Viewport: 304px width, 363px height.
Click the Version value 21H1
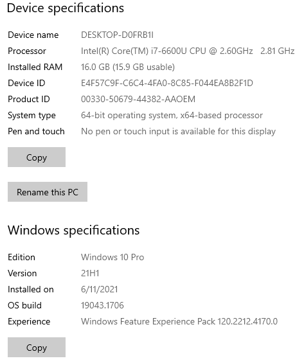(x=90, y=274)
